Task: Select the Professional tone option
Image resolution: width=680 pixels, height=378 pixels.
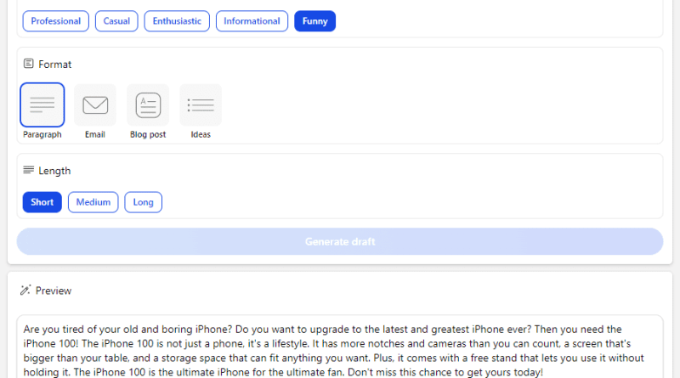Action: [x=55, y=21]
